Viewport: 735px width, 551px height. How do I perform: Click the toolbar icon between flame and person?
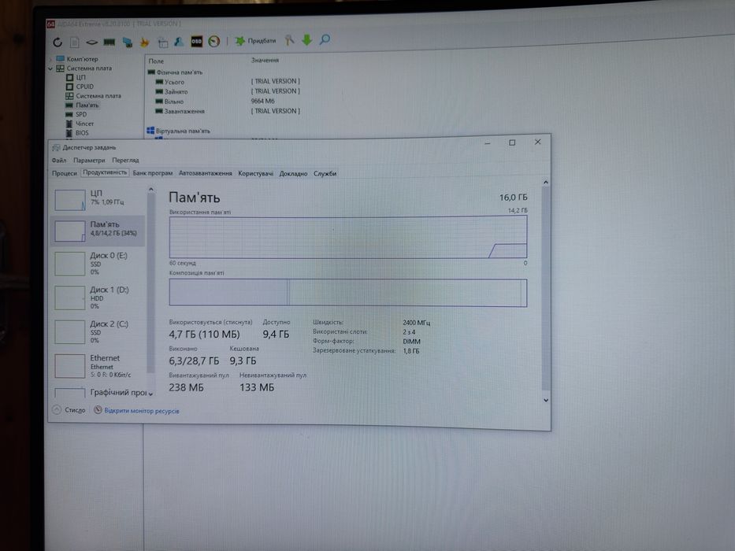(162, 43)
